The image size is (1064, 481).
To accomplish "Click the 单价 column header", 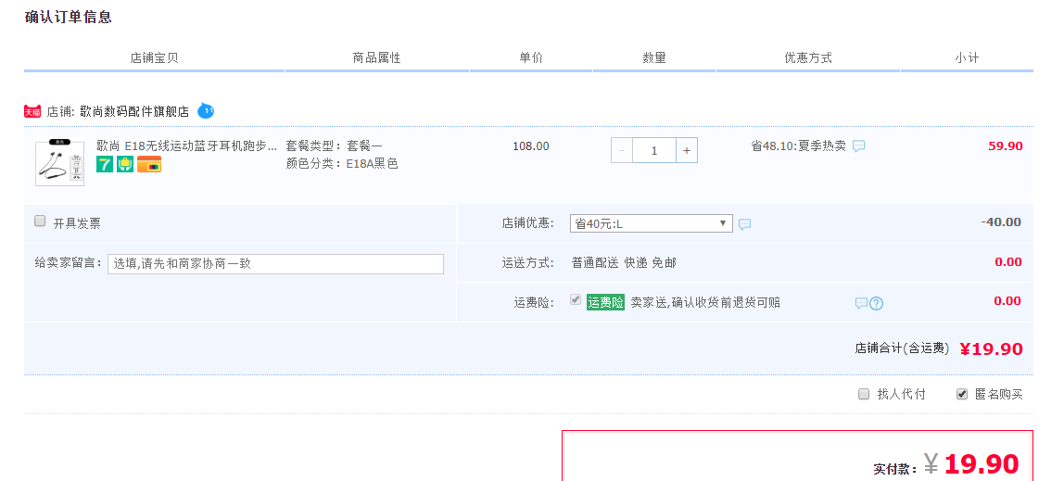I will tap(531, 57).
